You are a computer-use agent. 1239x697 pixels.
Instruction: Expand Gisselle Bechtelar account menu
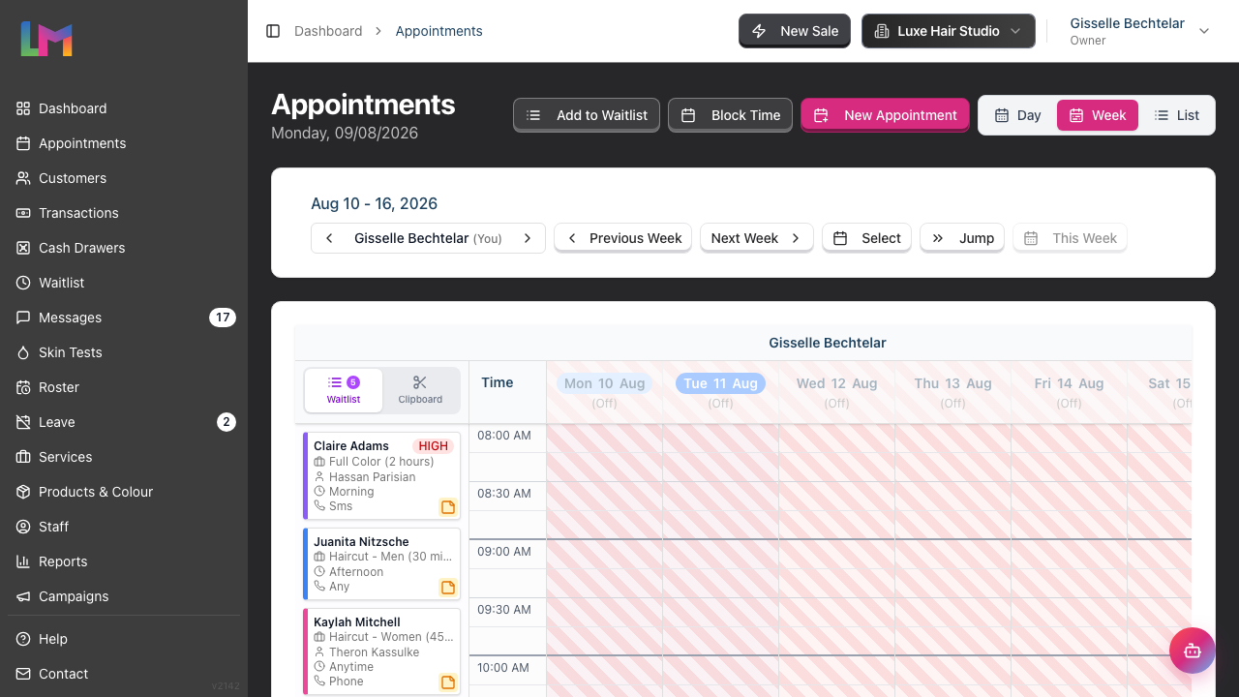click(1139, 31)
